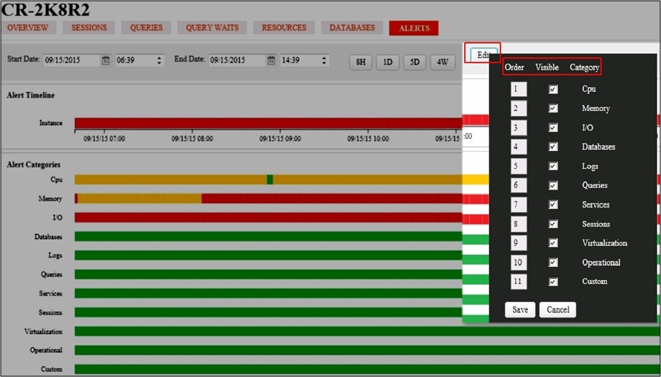
Task: Toggle Logs visible checkbox
Action: [x=553, y=166]
